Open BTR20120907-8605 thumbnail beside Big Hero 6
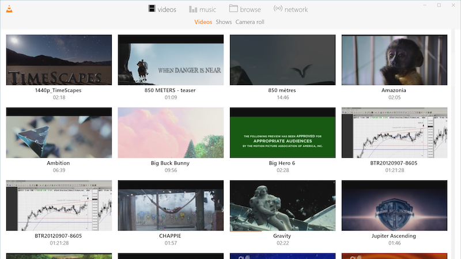 [394, 133]
